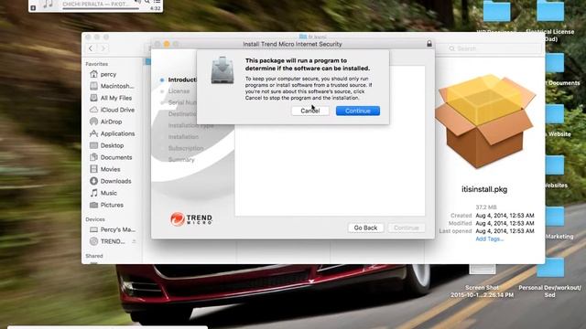Viewport: 586px width, 329px height.
Task: Click the Created date value in preview
Action: pos(505,216)
